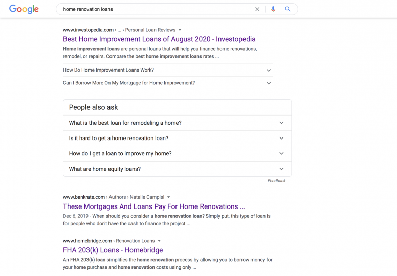Viewport: 397px width, 276px height.
Task: Start voice search with microphone icon
Action: pyautogui.click(x=273, y=9)
